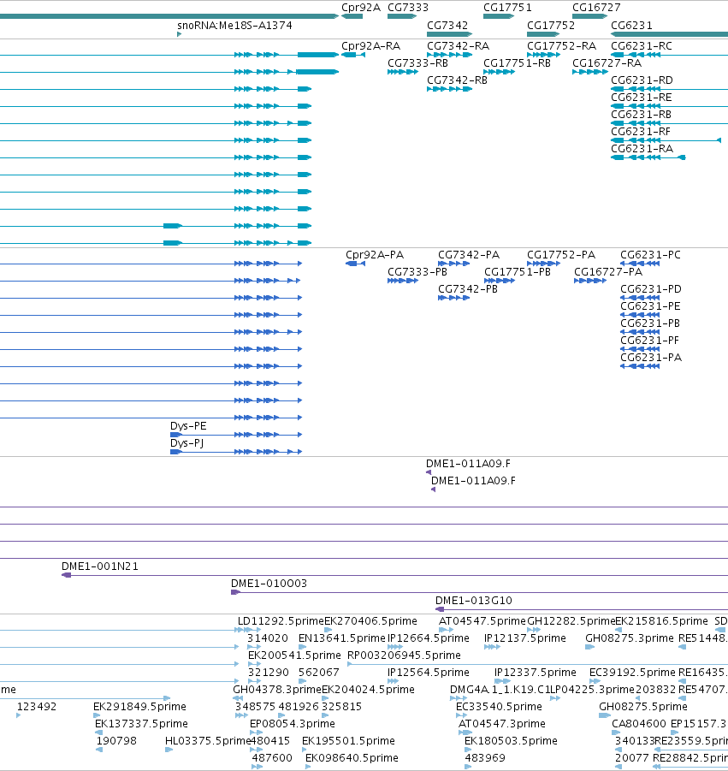The image size is (728, 771).
Task: Click the RP003206945.5prime EST label
Action: point(404,655)
